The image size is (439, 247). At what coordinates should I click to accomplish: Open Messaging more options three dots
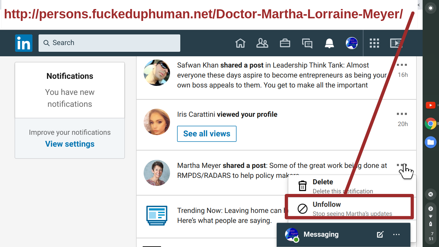396,234
